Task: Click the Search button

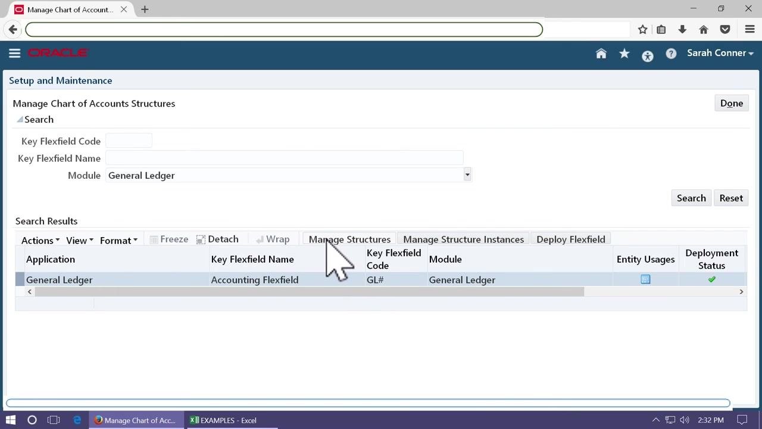Action: 691,198
